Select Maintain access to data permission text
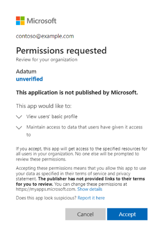This screenshot has width=163, height=226. [84, 131]
